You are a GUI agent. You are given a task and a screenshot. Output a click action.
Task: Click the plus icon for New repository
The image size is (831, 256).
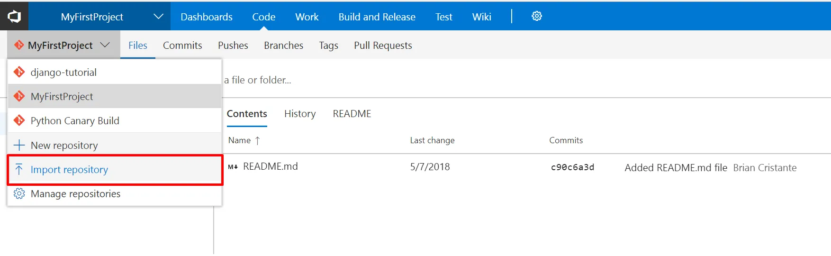(x=19, y=145)
